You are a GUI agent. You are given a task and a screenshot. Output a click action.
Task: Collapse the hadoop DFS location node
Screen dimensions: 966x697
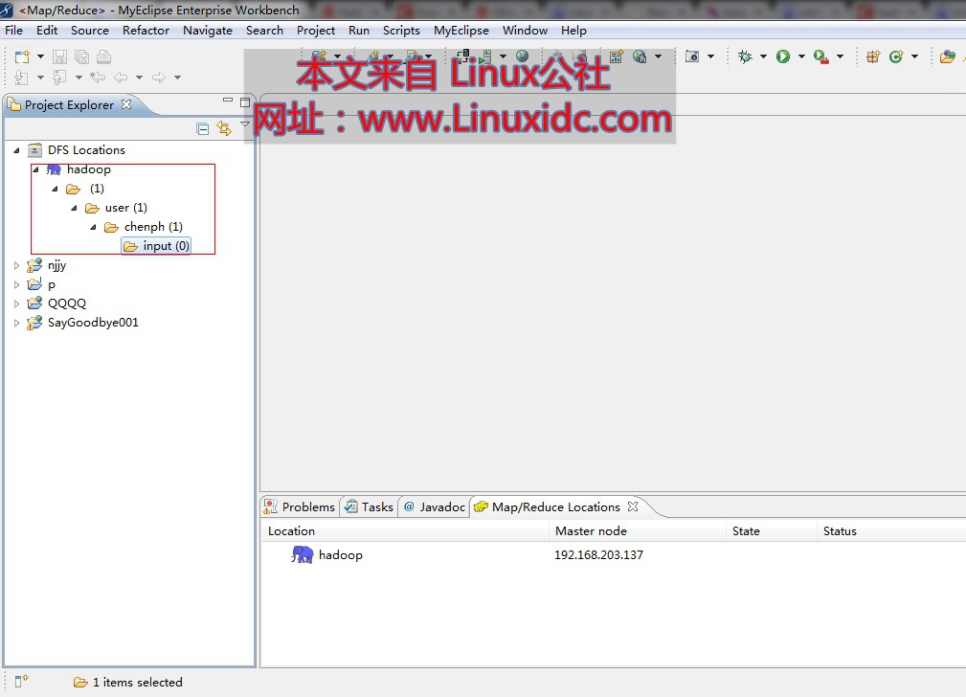pos(35,169)
